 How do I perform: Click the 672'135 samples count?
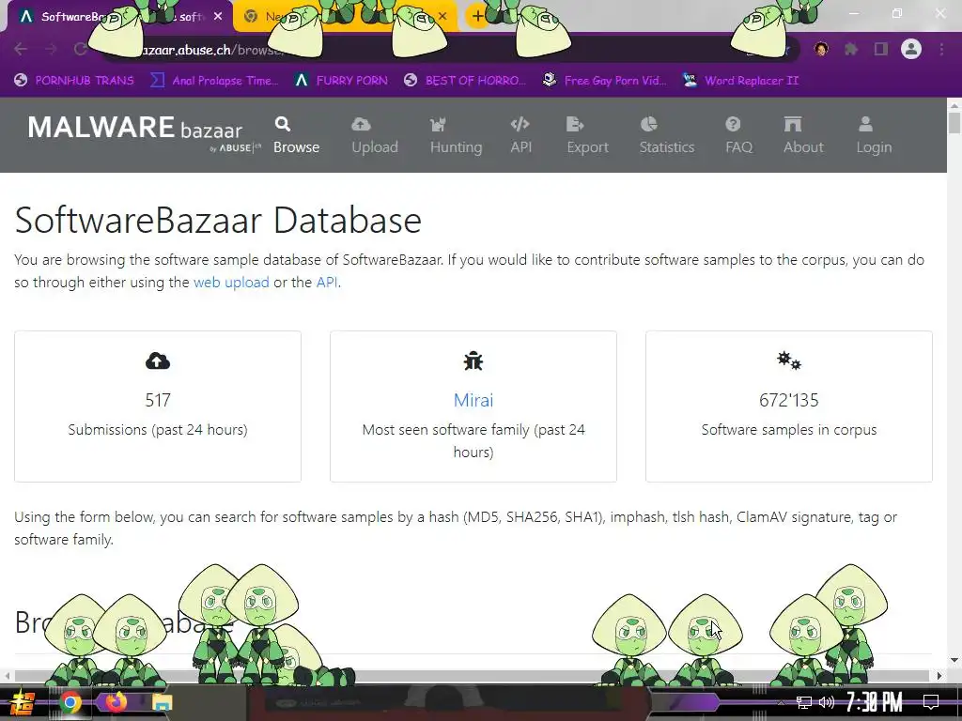[x=789, y=400]
